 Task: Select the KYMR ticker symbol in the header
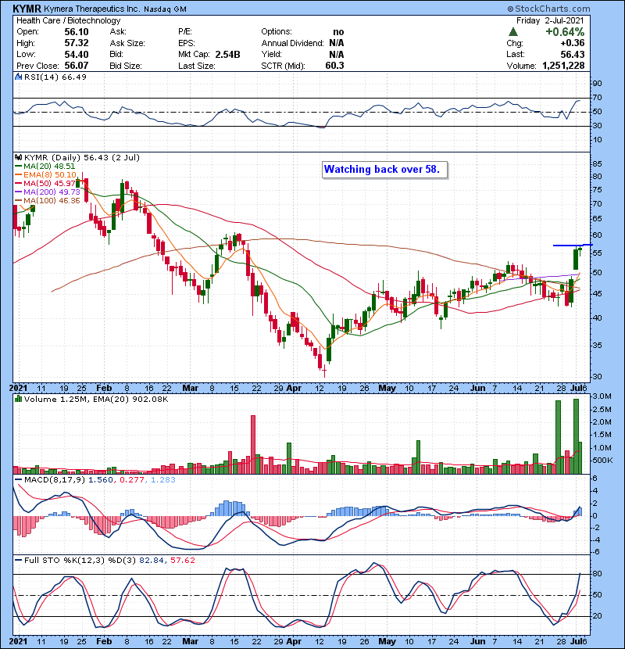pos(27,9)
